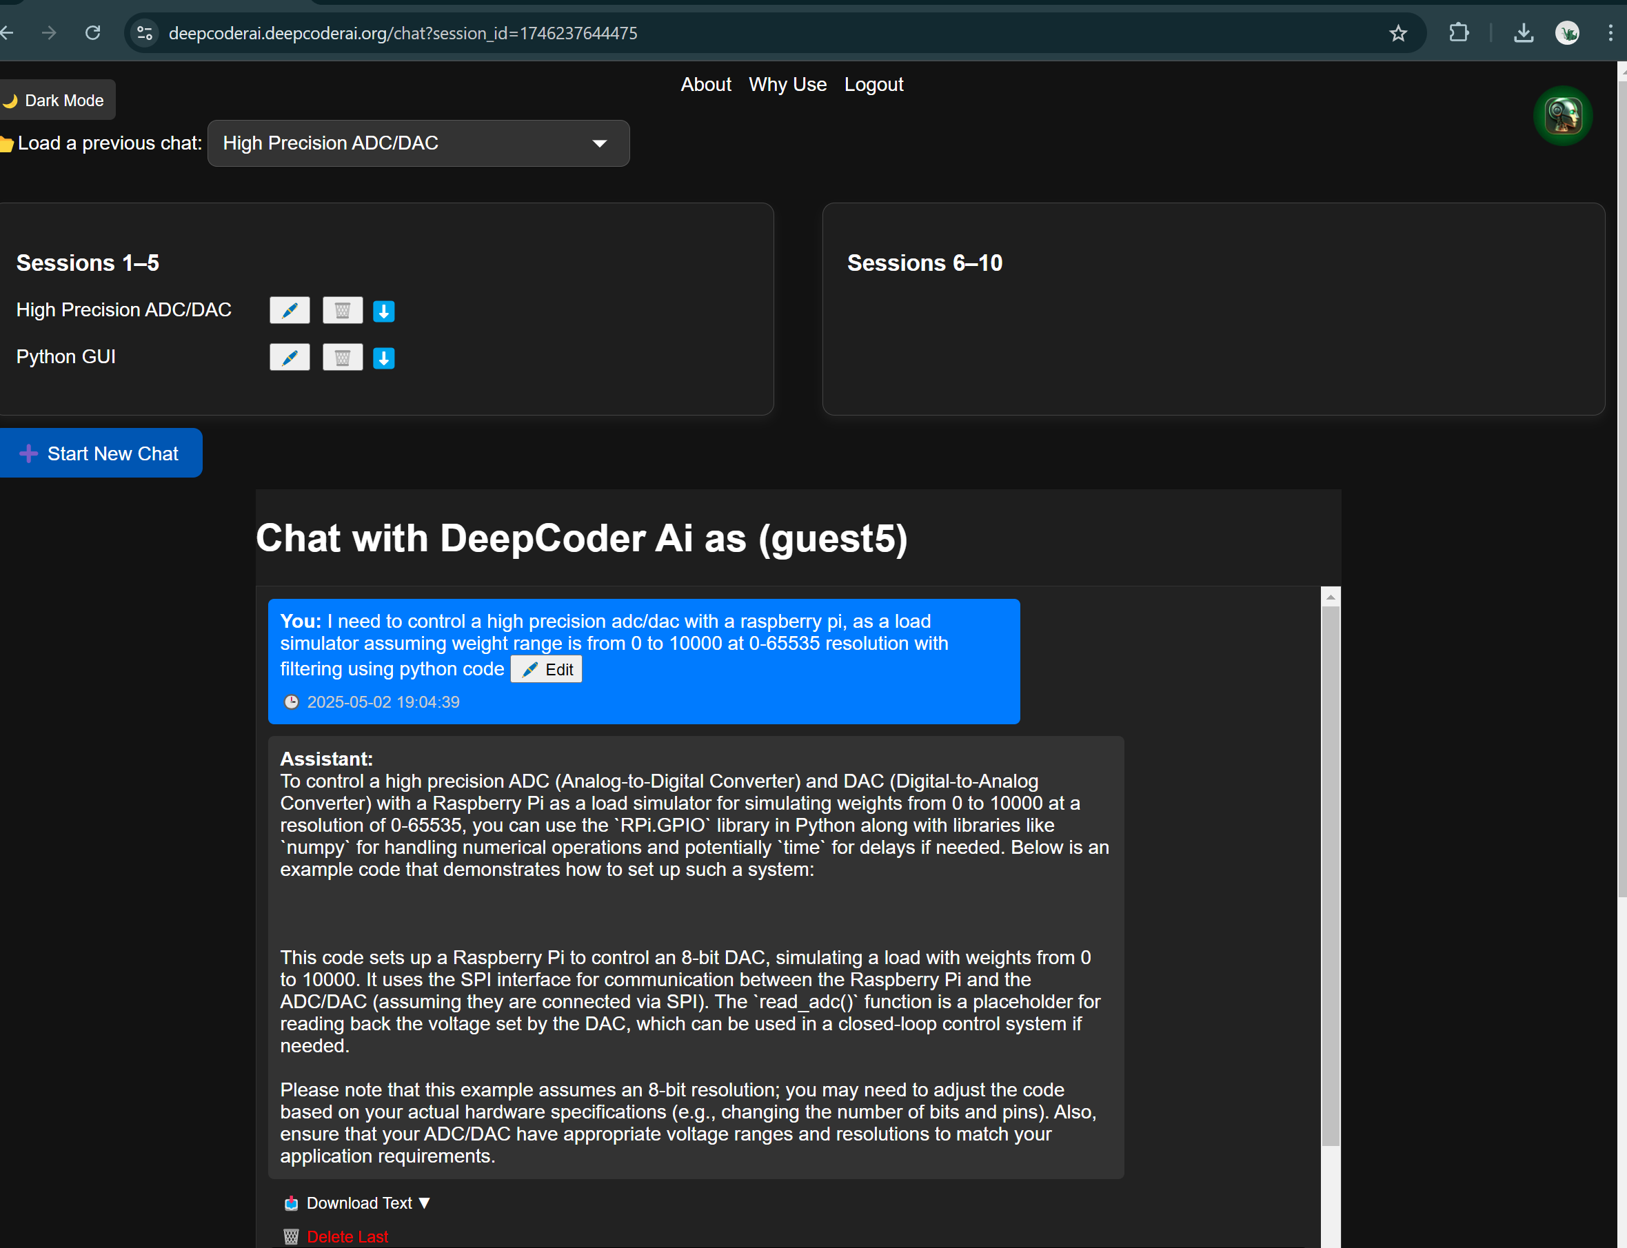Open the browser profile avatar

(1567, 32)
